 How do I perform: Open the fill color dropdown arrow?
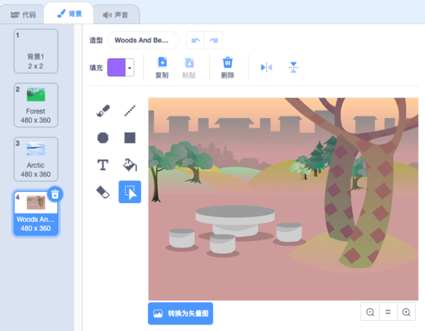[x=130, y=67]
